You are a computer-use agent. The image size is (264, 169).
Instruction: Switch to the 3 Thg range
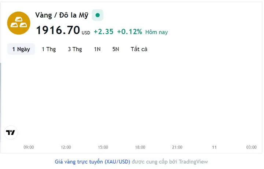[x=75, y=49]
